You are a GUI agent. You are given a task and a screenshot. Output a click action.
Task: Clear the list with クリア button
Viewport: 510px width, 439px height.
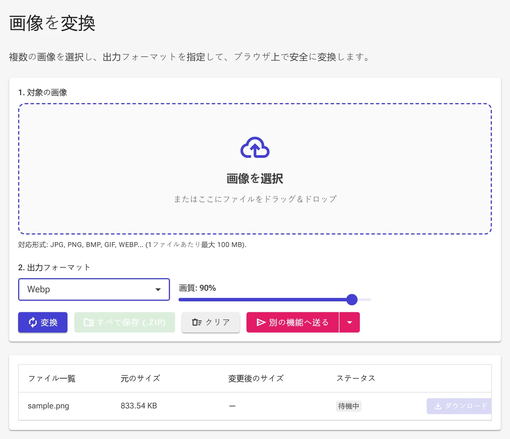tap(211, 322)
